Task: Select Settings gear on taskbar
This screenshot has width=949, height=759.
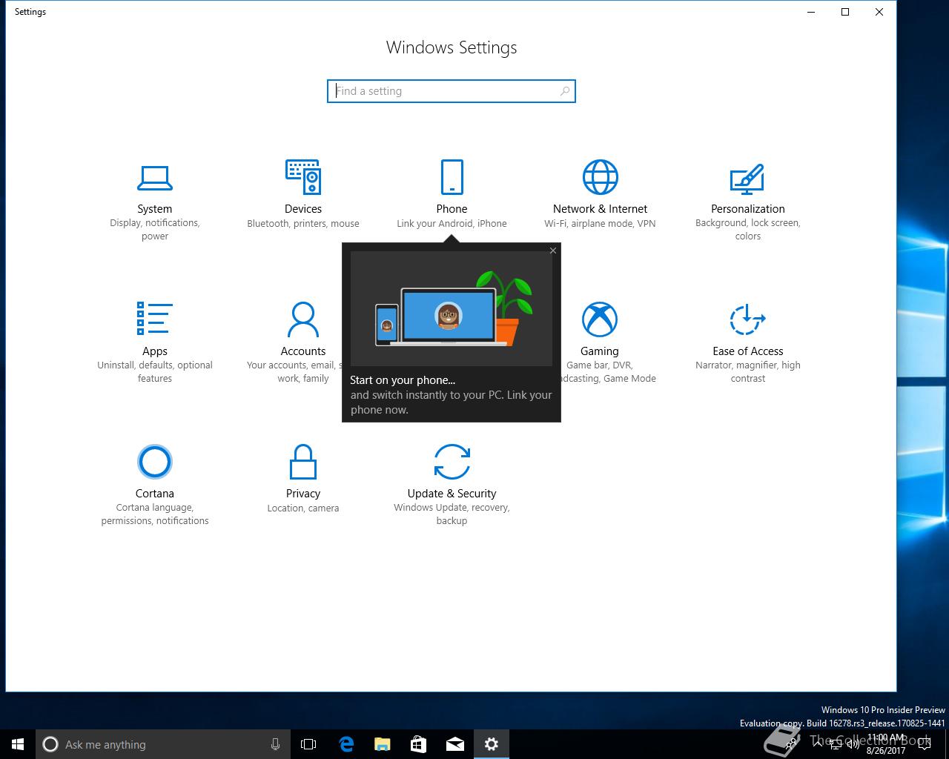Action: [x=492, y=744]
